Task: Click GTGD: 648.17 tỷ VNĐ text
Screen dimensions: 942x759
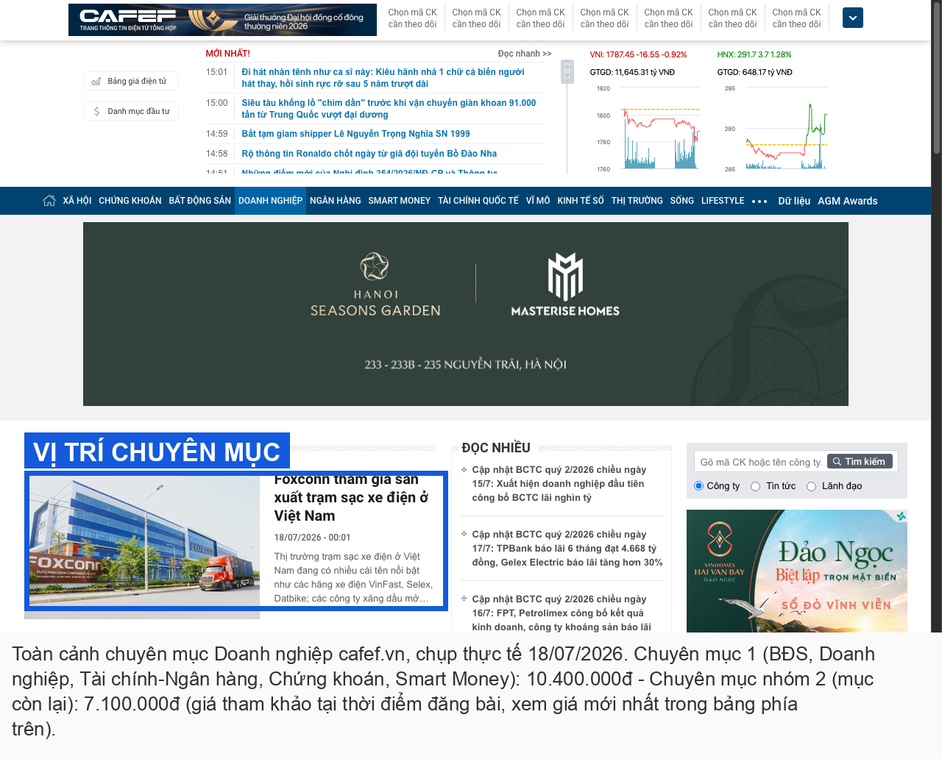Action: click(x=755, y=72)
